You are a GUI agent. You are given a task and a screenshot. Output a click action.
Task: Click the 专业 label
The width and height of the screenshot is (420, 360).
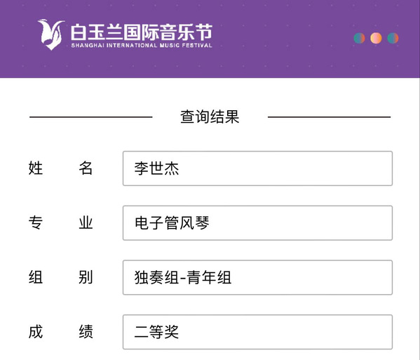click(x=60, y=222)
